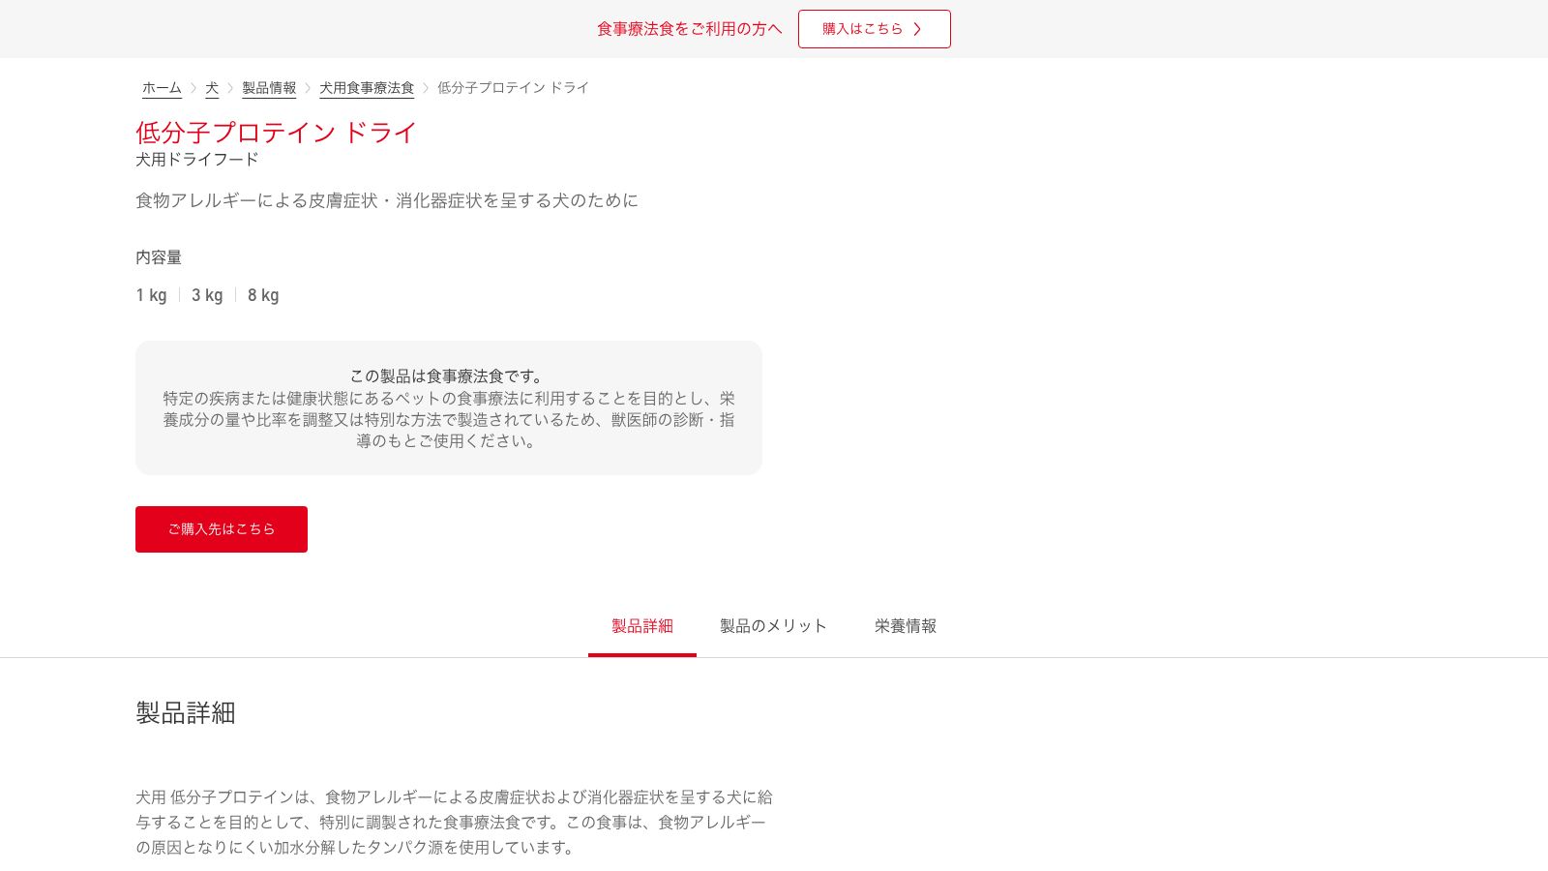Switch to the 製品のメリット tab
Screen dimensions: 1548x871
(x=774, y=626)
